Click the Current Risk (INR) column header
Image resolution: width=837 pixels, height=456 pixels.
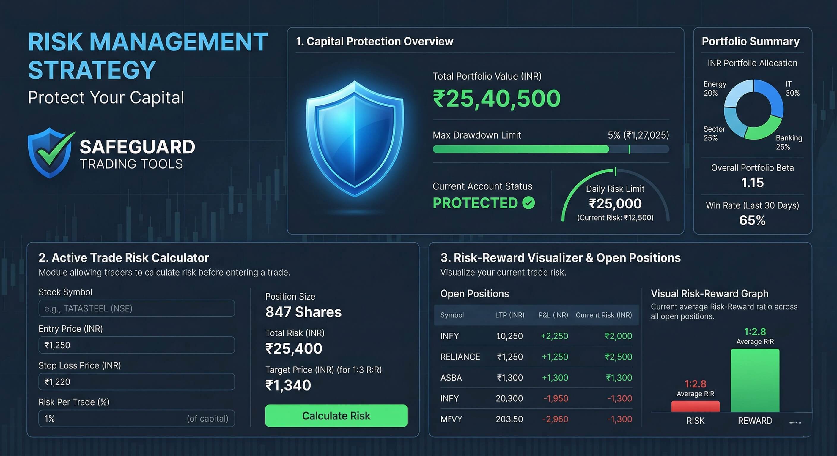tap(604, 315)
